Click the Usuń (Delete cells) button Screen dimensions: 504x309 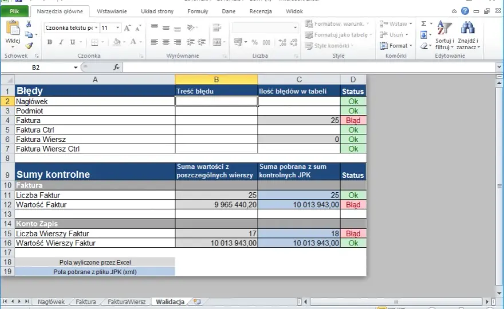394,35
